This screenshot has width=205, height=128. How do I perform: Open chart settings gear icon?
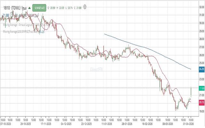[85, 6]
